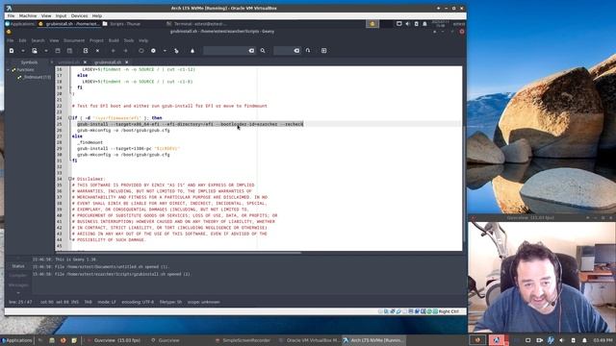The image size is (616, 346).
Task: Open the VirtualBox Devices menu
Action: coord(79,16)
